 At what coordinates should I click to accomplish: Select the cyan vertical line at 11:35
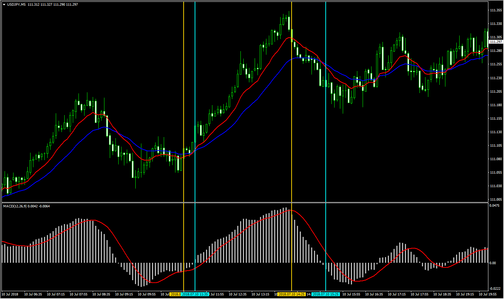(195, 146)
